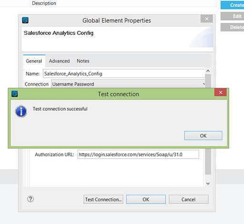Click the Test Connection... button
This screenshot has width=244, height=224.
103,199
